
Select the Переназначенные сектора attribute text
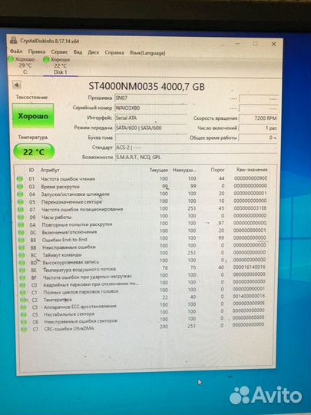pos(71,201)
